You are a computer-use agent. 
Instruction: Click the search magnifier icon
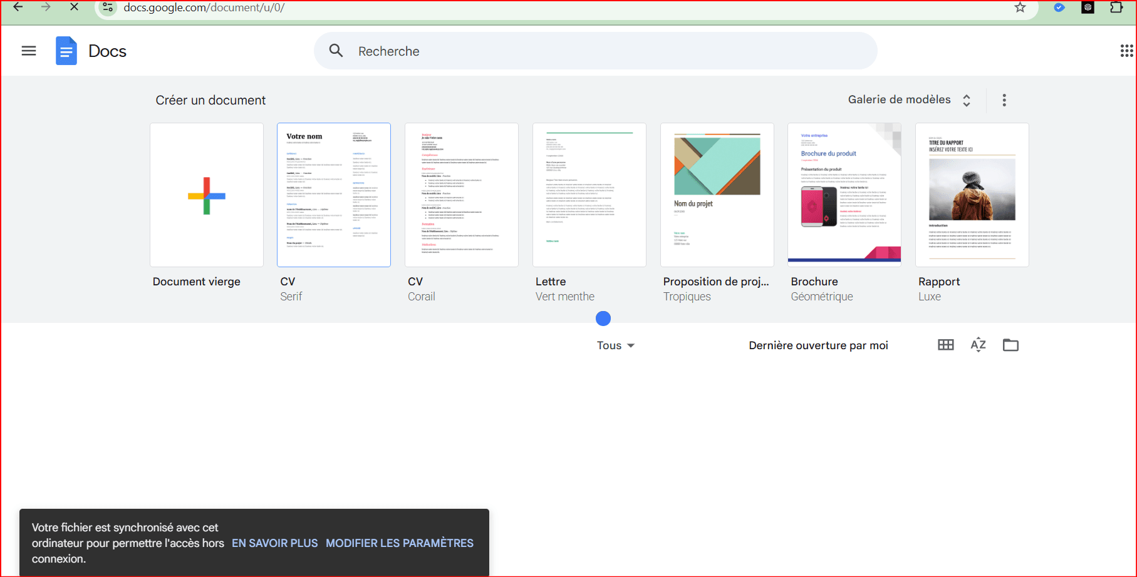[x=336, y=51]
